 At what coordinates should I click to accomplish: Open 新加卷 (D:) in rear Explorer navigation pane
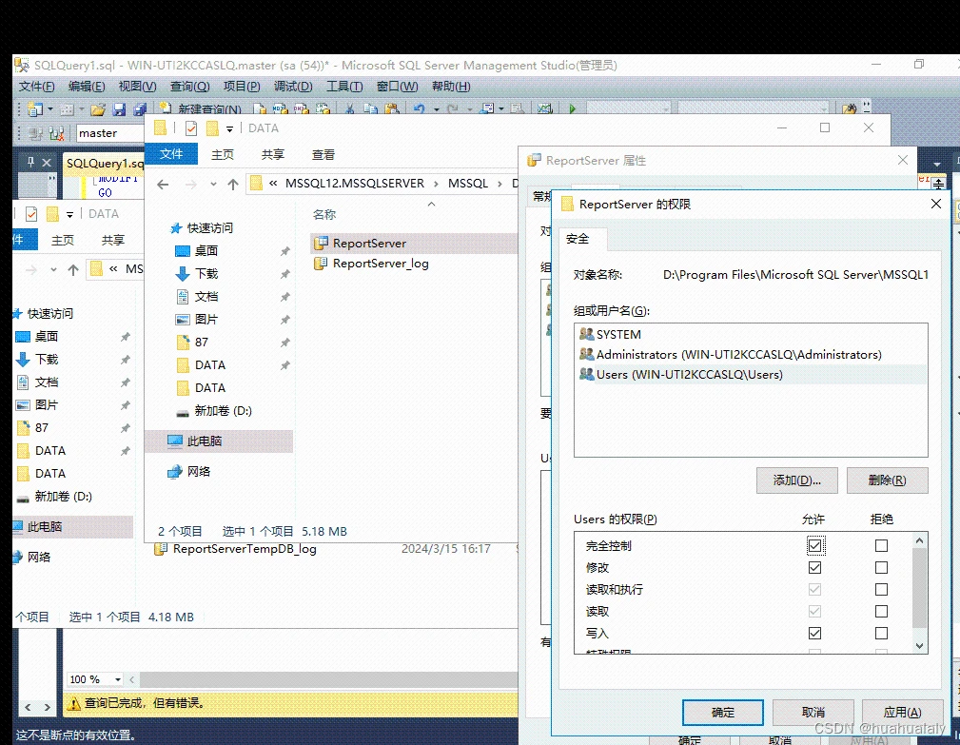(x=63, y=497)
